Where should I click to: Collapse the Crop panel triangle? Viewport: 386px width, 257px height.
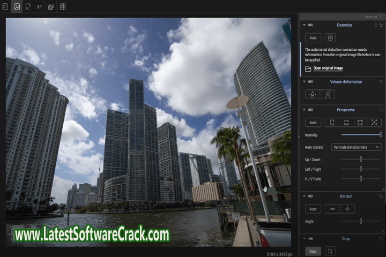point(304,238)
